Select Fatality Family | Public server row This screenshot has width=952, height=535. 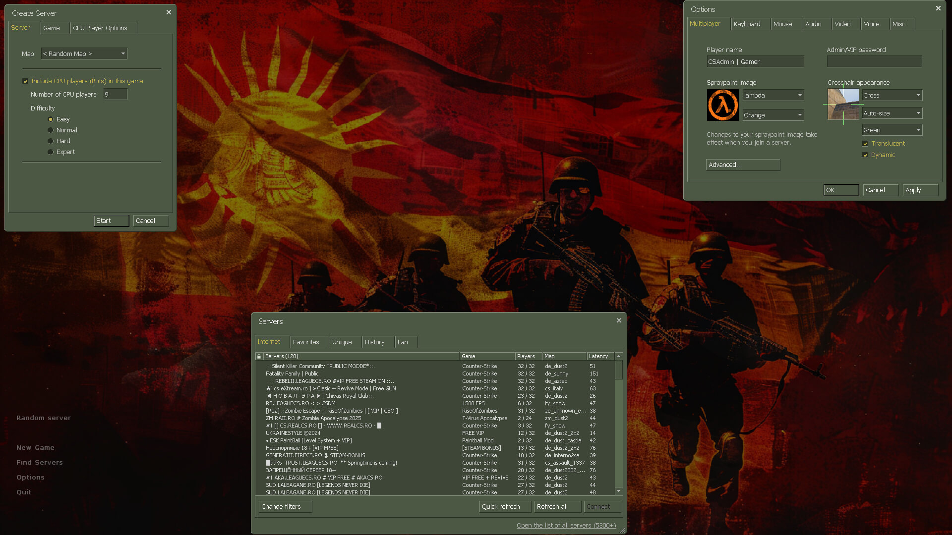click(435, 374)
